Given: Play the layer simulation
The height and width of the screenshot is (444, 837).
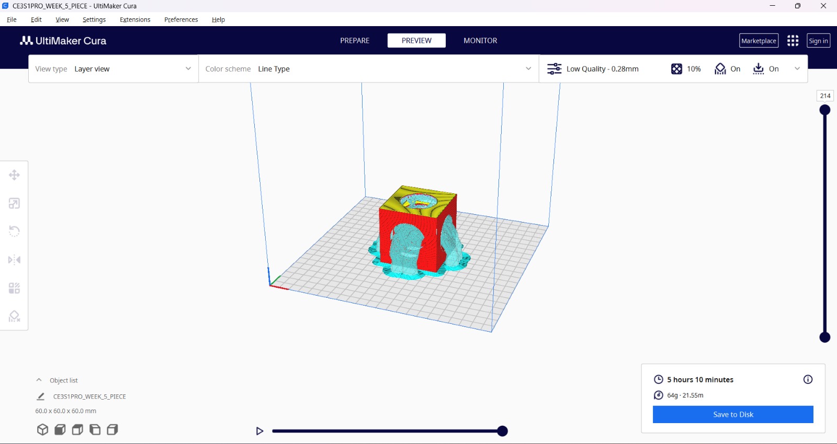Looking at the screenshot, I should pyautogui.click(x=259, y=431).
